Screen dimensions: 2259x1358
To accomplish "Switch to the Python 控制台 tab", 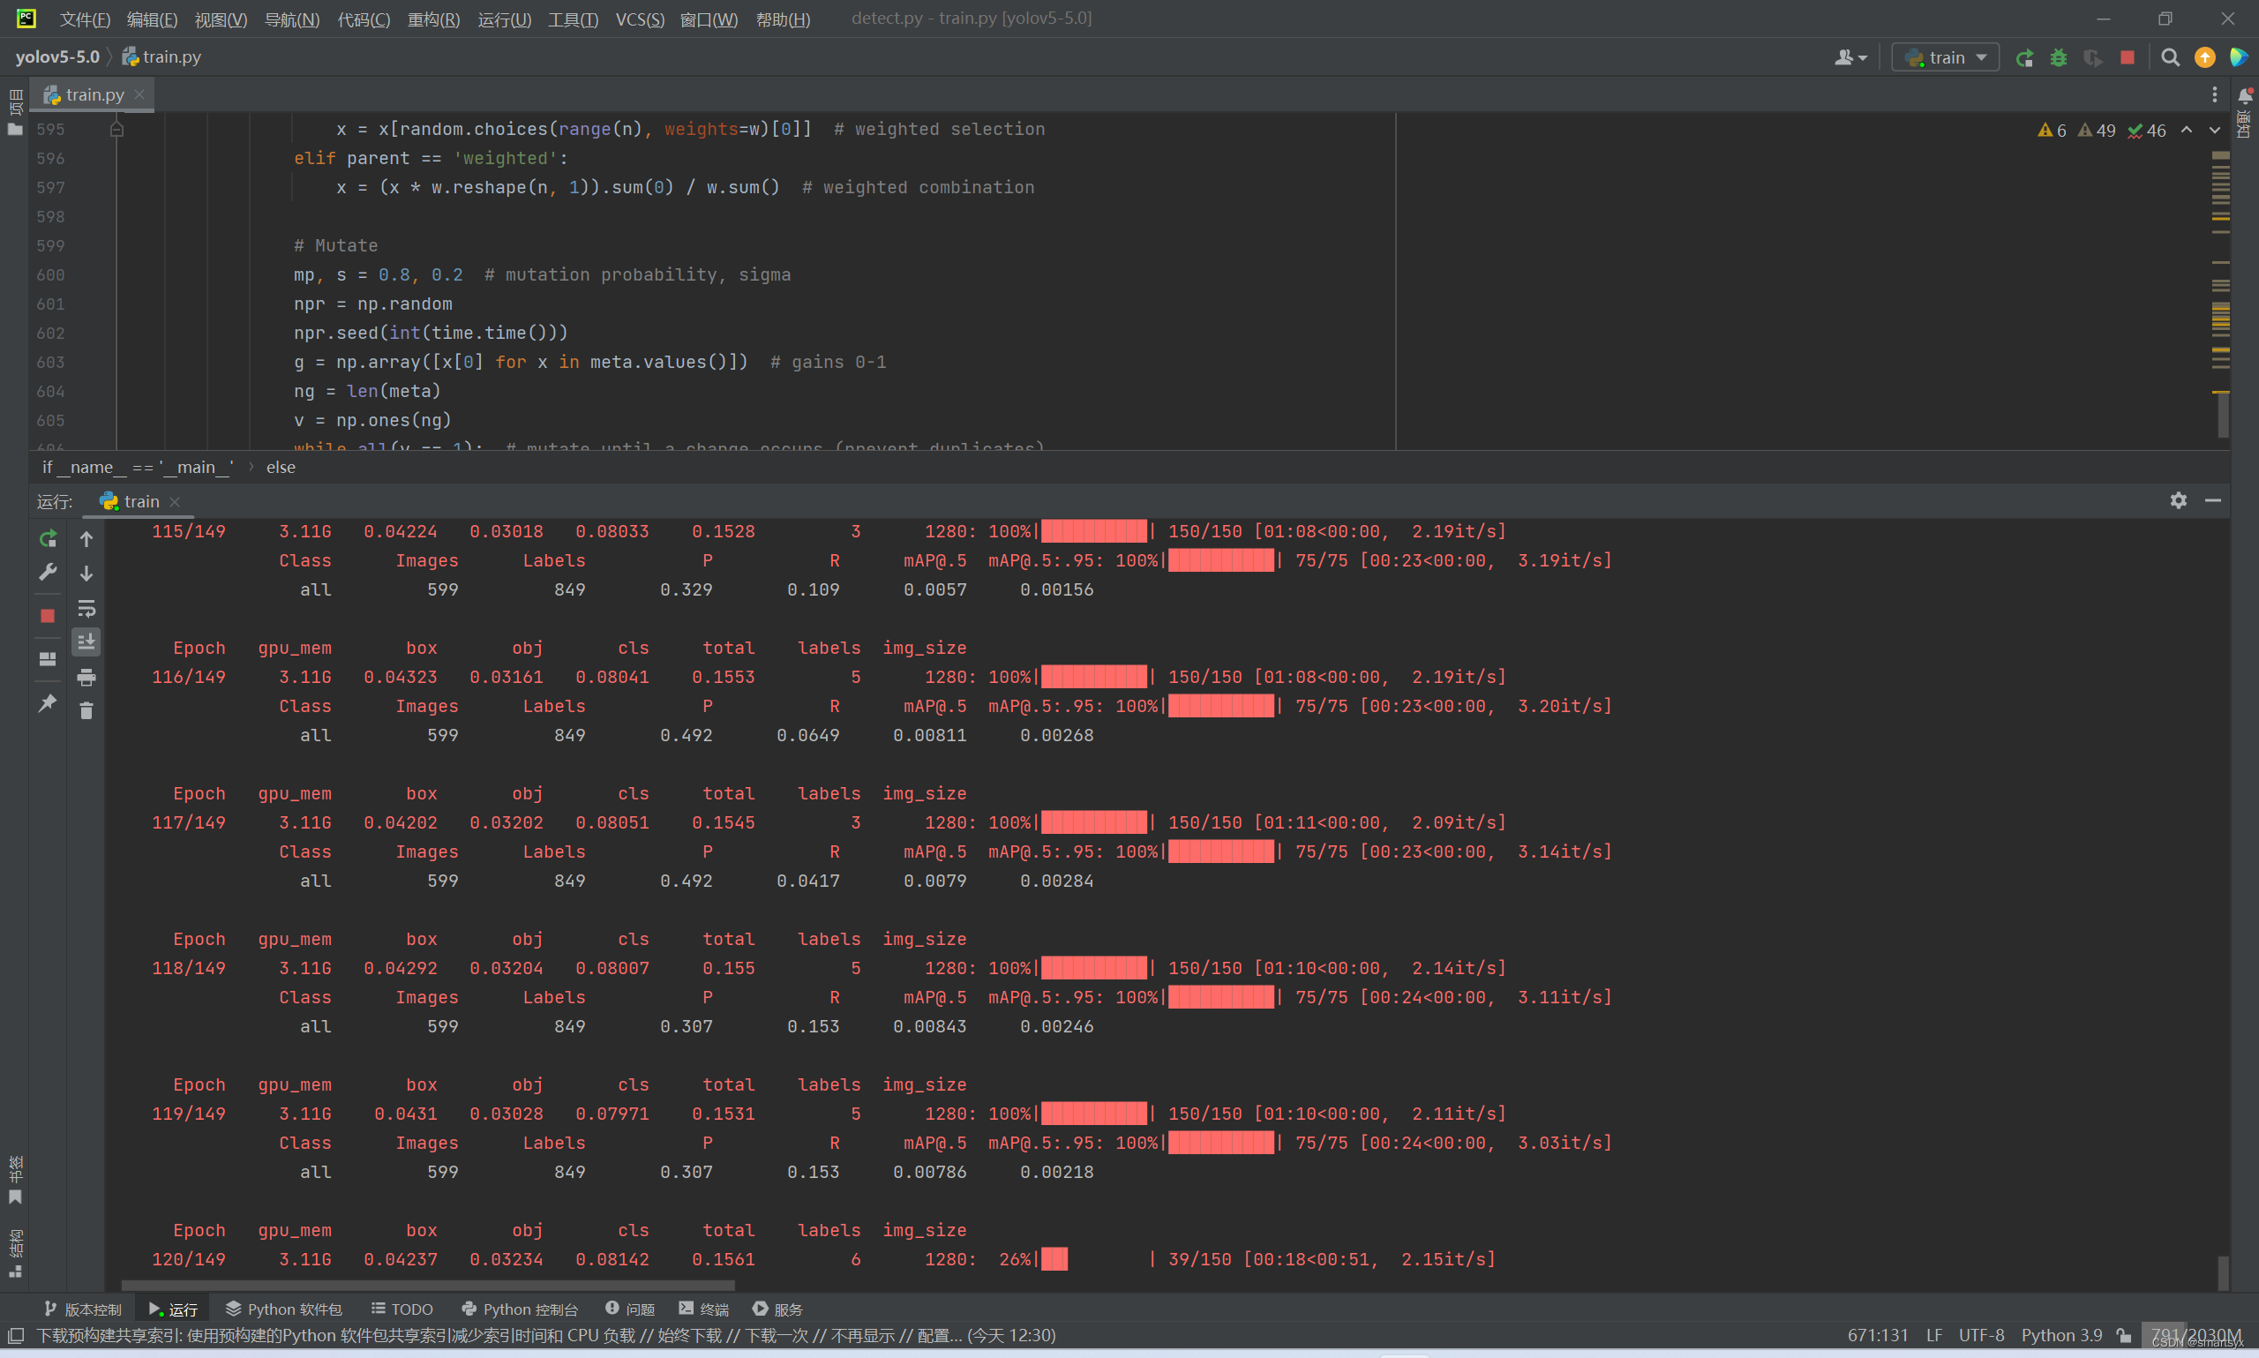I will point(520,1309).
